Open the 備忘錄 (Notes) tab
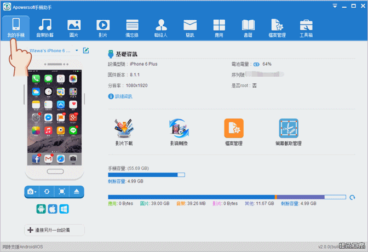This screenshot has width=368, height=252. (x=132, y=28)
